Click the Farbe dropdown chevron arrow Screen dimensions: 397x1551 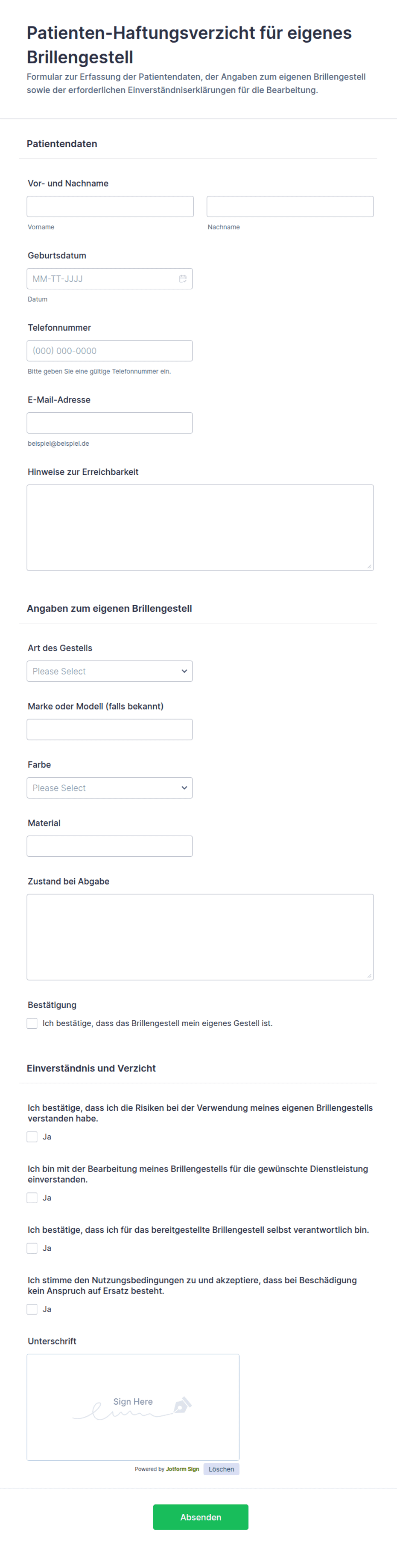pyautogui.click(x=184, y=788)
